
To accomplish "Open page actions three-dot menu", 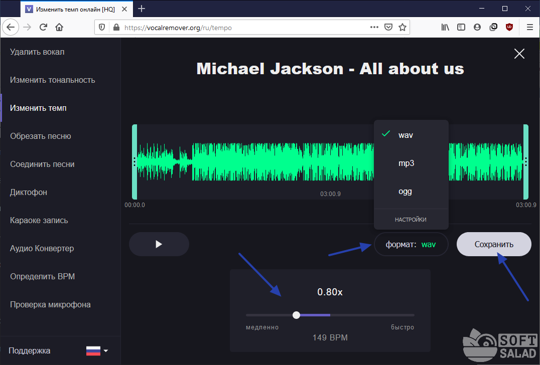I will 374,27.
